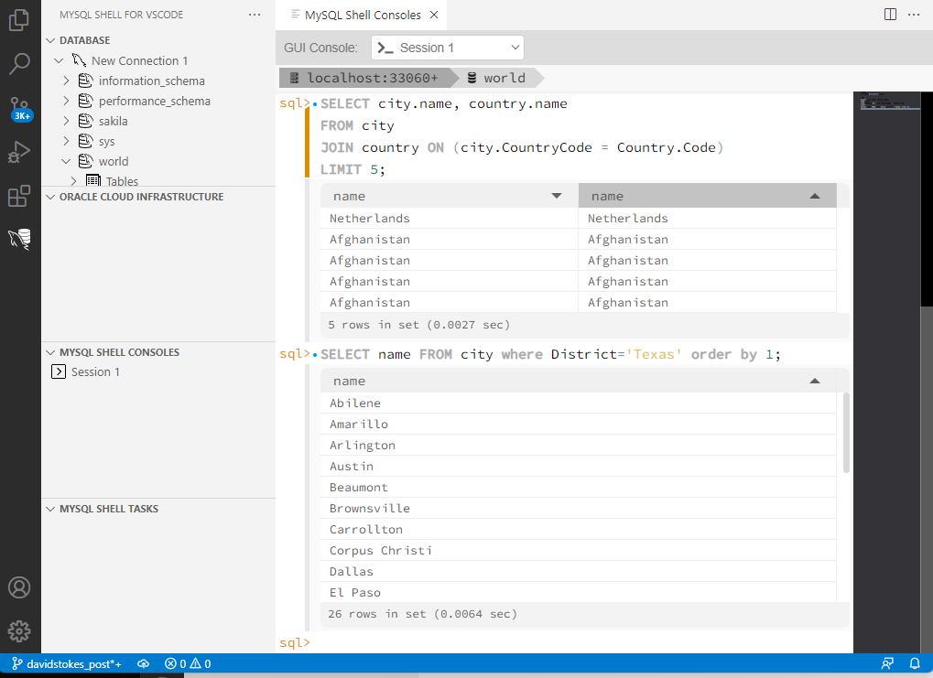Select the Amarillo row
The image size is (933, 678).
tap(579, 424)
